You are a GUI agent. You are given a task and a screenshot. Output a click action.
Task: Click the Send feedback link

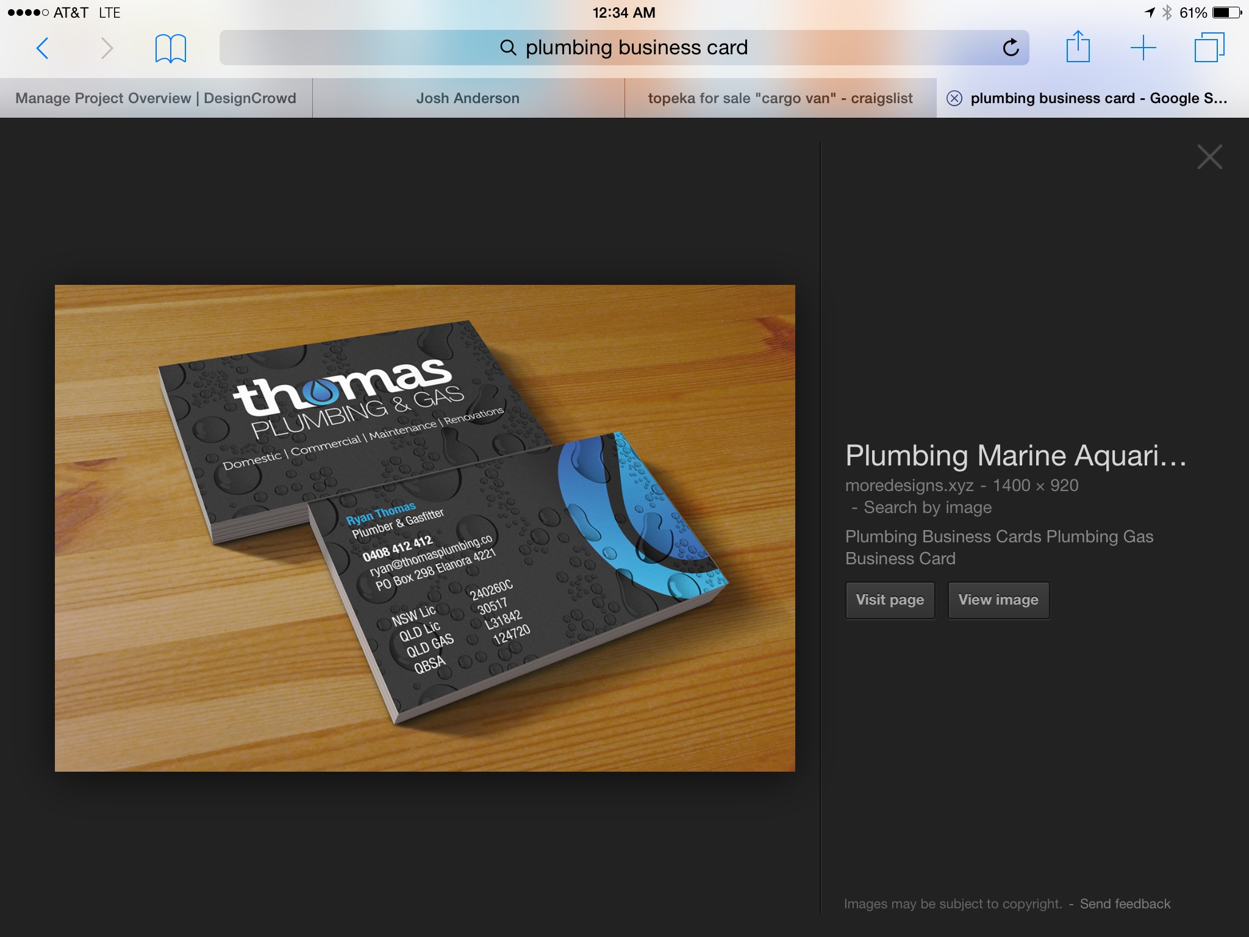click(1125, 903)
